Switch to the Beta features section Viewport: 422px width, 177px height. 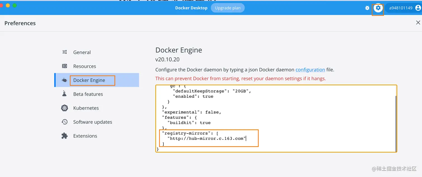pos(88,94)
